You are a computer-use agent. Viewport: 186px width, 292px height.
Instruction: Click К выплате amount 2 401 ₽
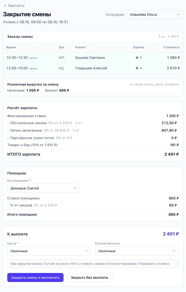coord(171,234)
